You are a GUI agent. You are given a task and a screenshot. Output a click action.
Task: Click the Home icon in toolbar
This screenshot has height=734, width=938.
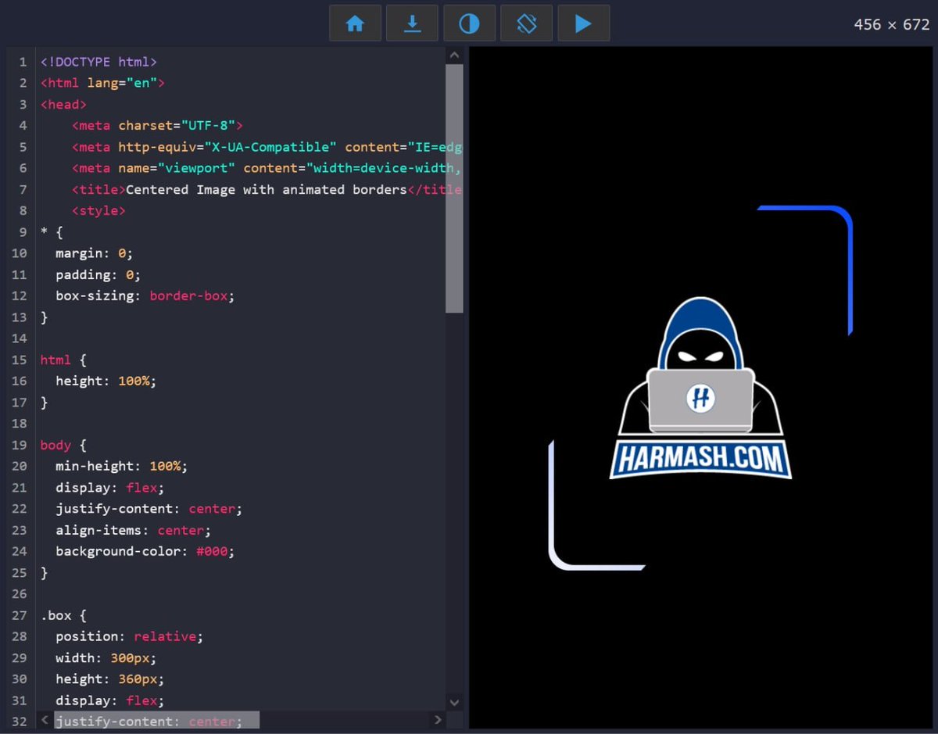coord(355,23)
